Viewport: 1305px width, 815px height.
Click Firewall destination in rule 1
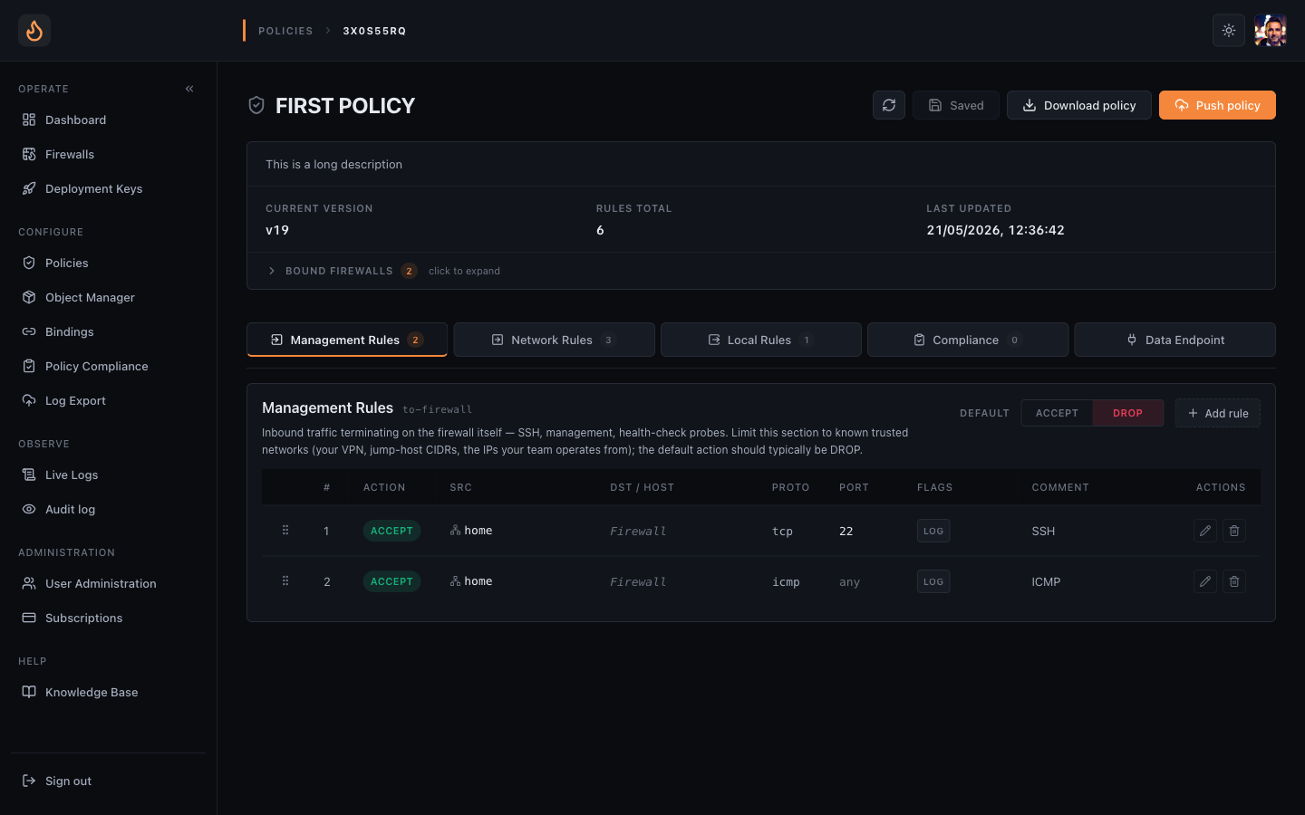638,532
